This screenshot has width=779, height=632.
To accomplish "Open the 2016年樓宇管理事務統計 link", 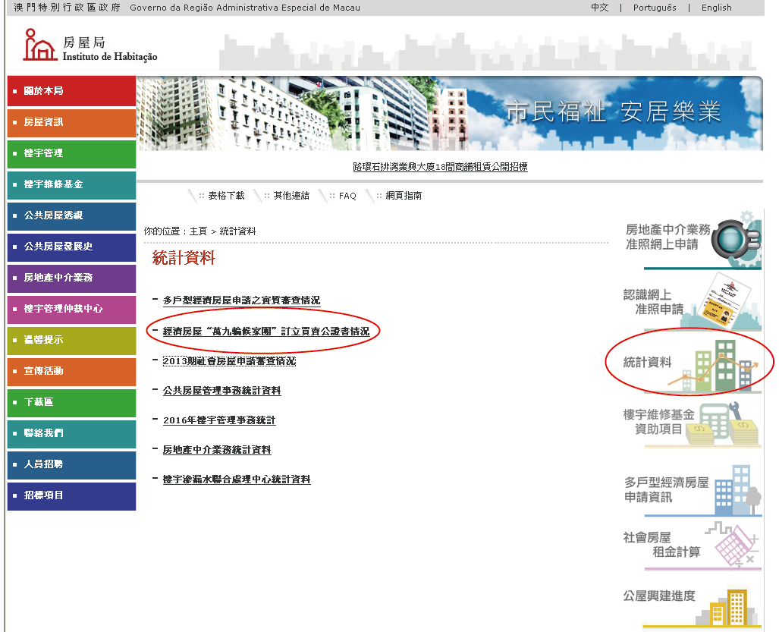I will pos(218,420).
